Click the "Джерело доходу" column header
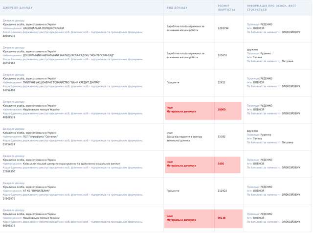This screenshot has width=313, height=233. 18,8
